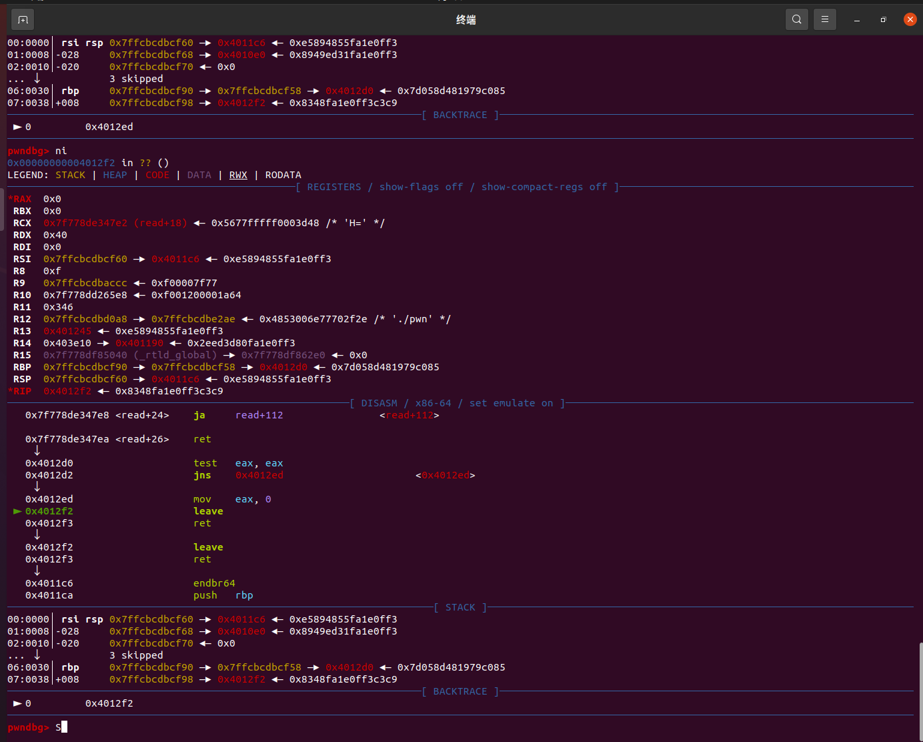Click the underlined RWX legend label
The width and height of the screenshot is (923, 742).
point(238,175)
